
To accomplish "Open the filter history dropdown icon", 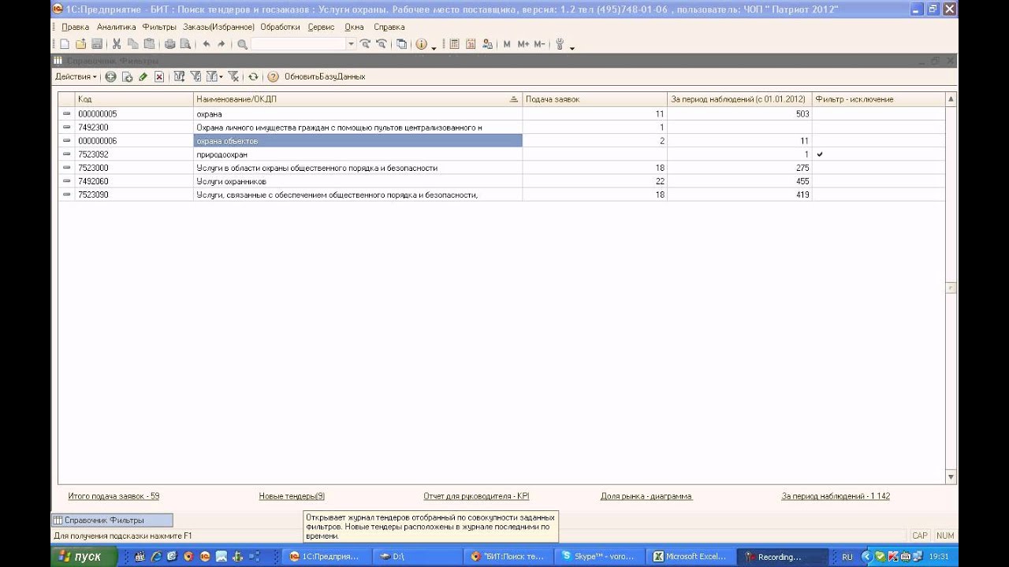I will (214, 76).
